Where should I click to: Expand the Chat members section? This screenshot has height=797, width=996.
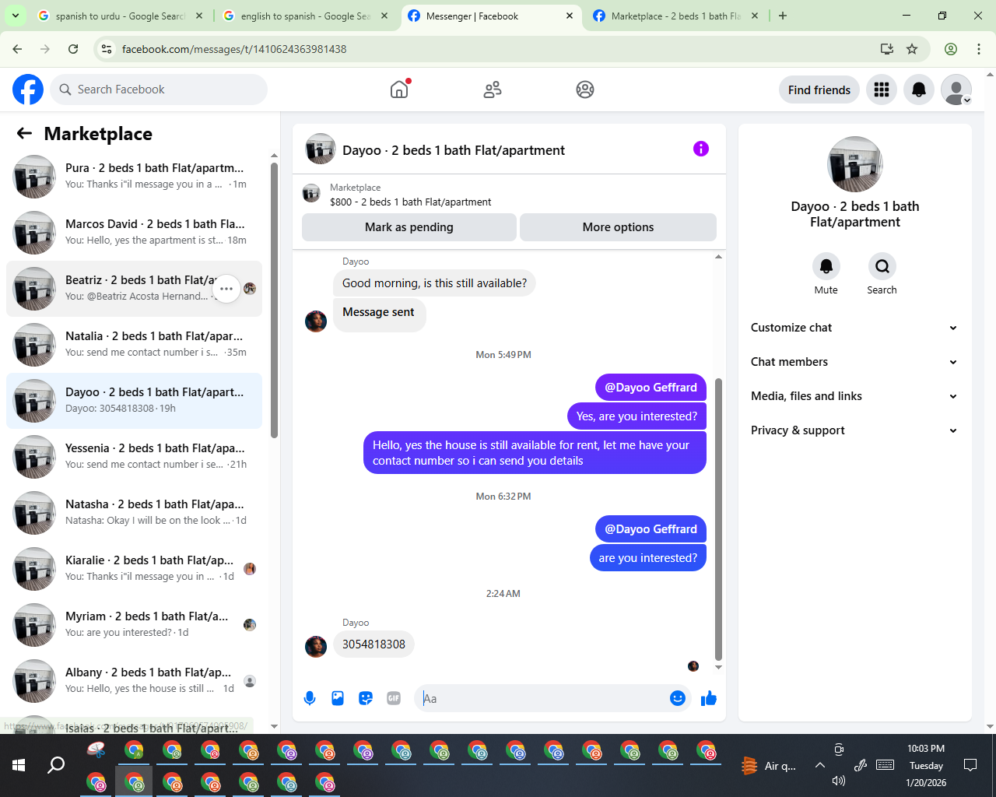(855, 362)
